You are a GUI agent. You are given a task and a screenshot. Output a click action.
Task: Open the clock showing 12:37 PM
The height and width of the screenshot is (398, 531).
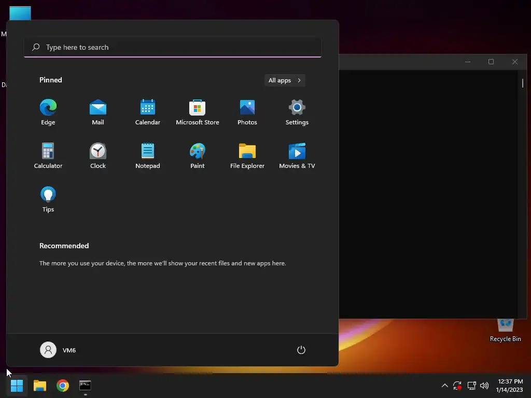[510, 386]
